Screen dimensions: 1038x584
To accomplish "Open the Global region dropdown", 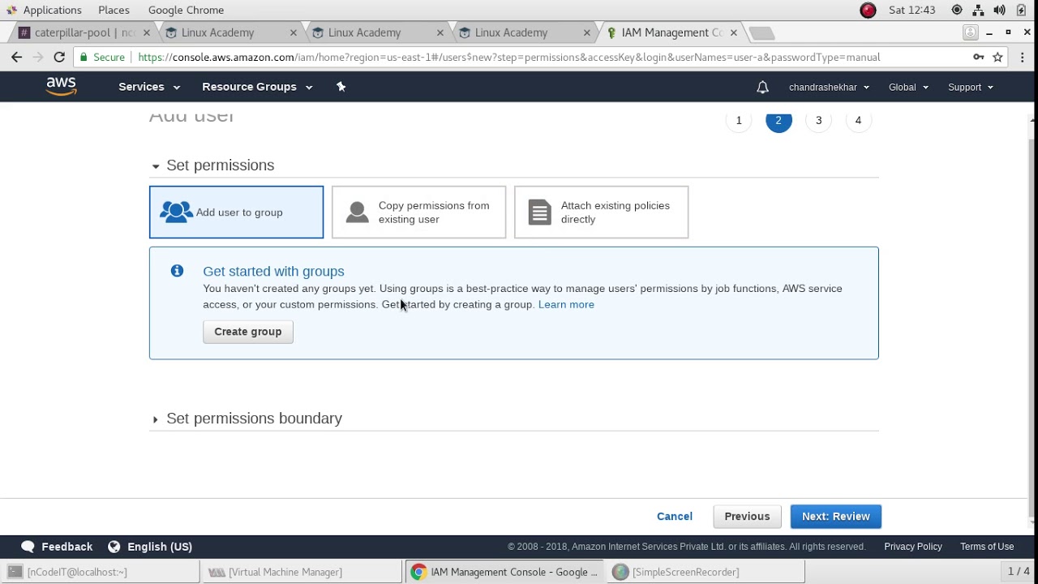I will (908, 87).
